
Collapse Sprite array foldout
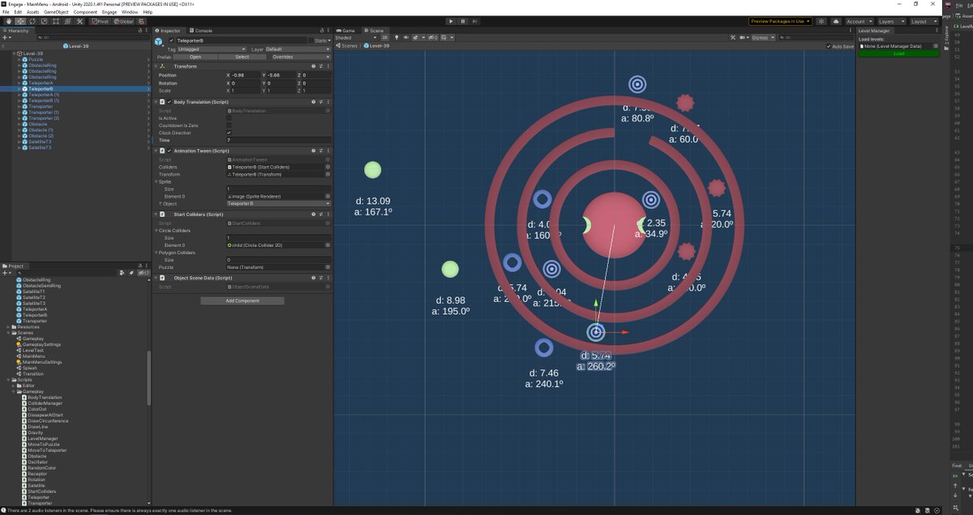156,181
